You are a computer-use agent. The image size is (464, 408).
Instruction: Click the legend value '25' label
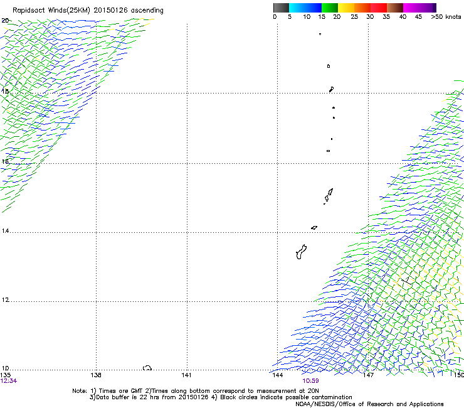(x=354, y=17)
